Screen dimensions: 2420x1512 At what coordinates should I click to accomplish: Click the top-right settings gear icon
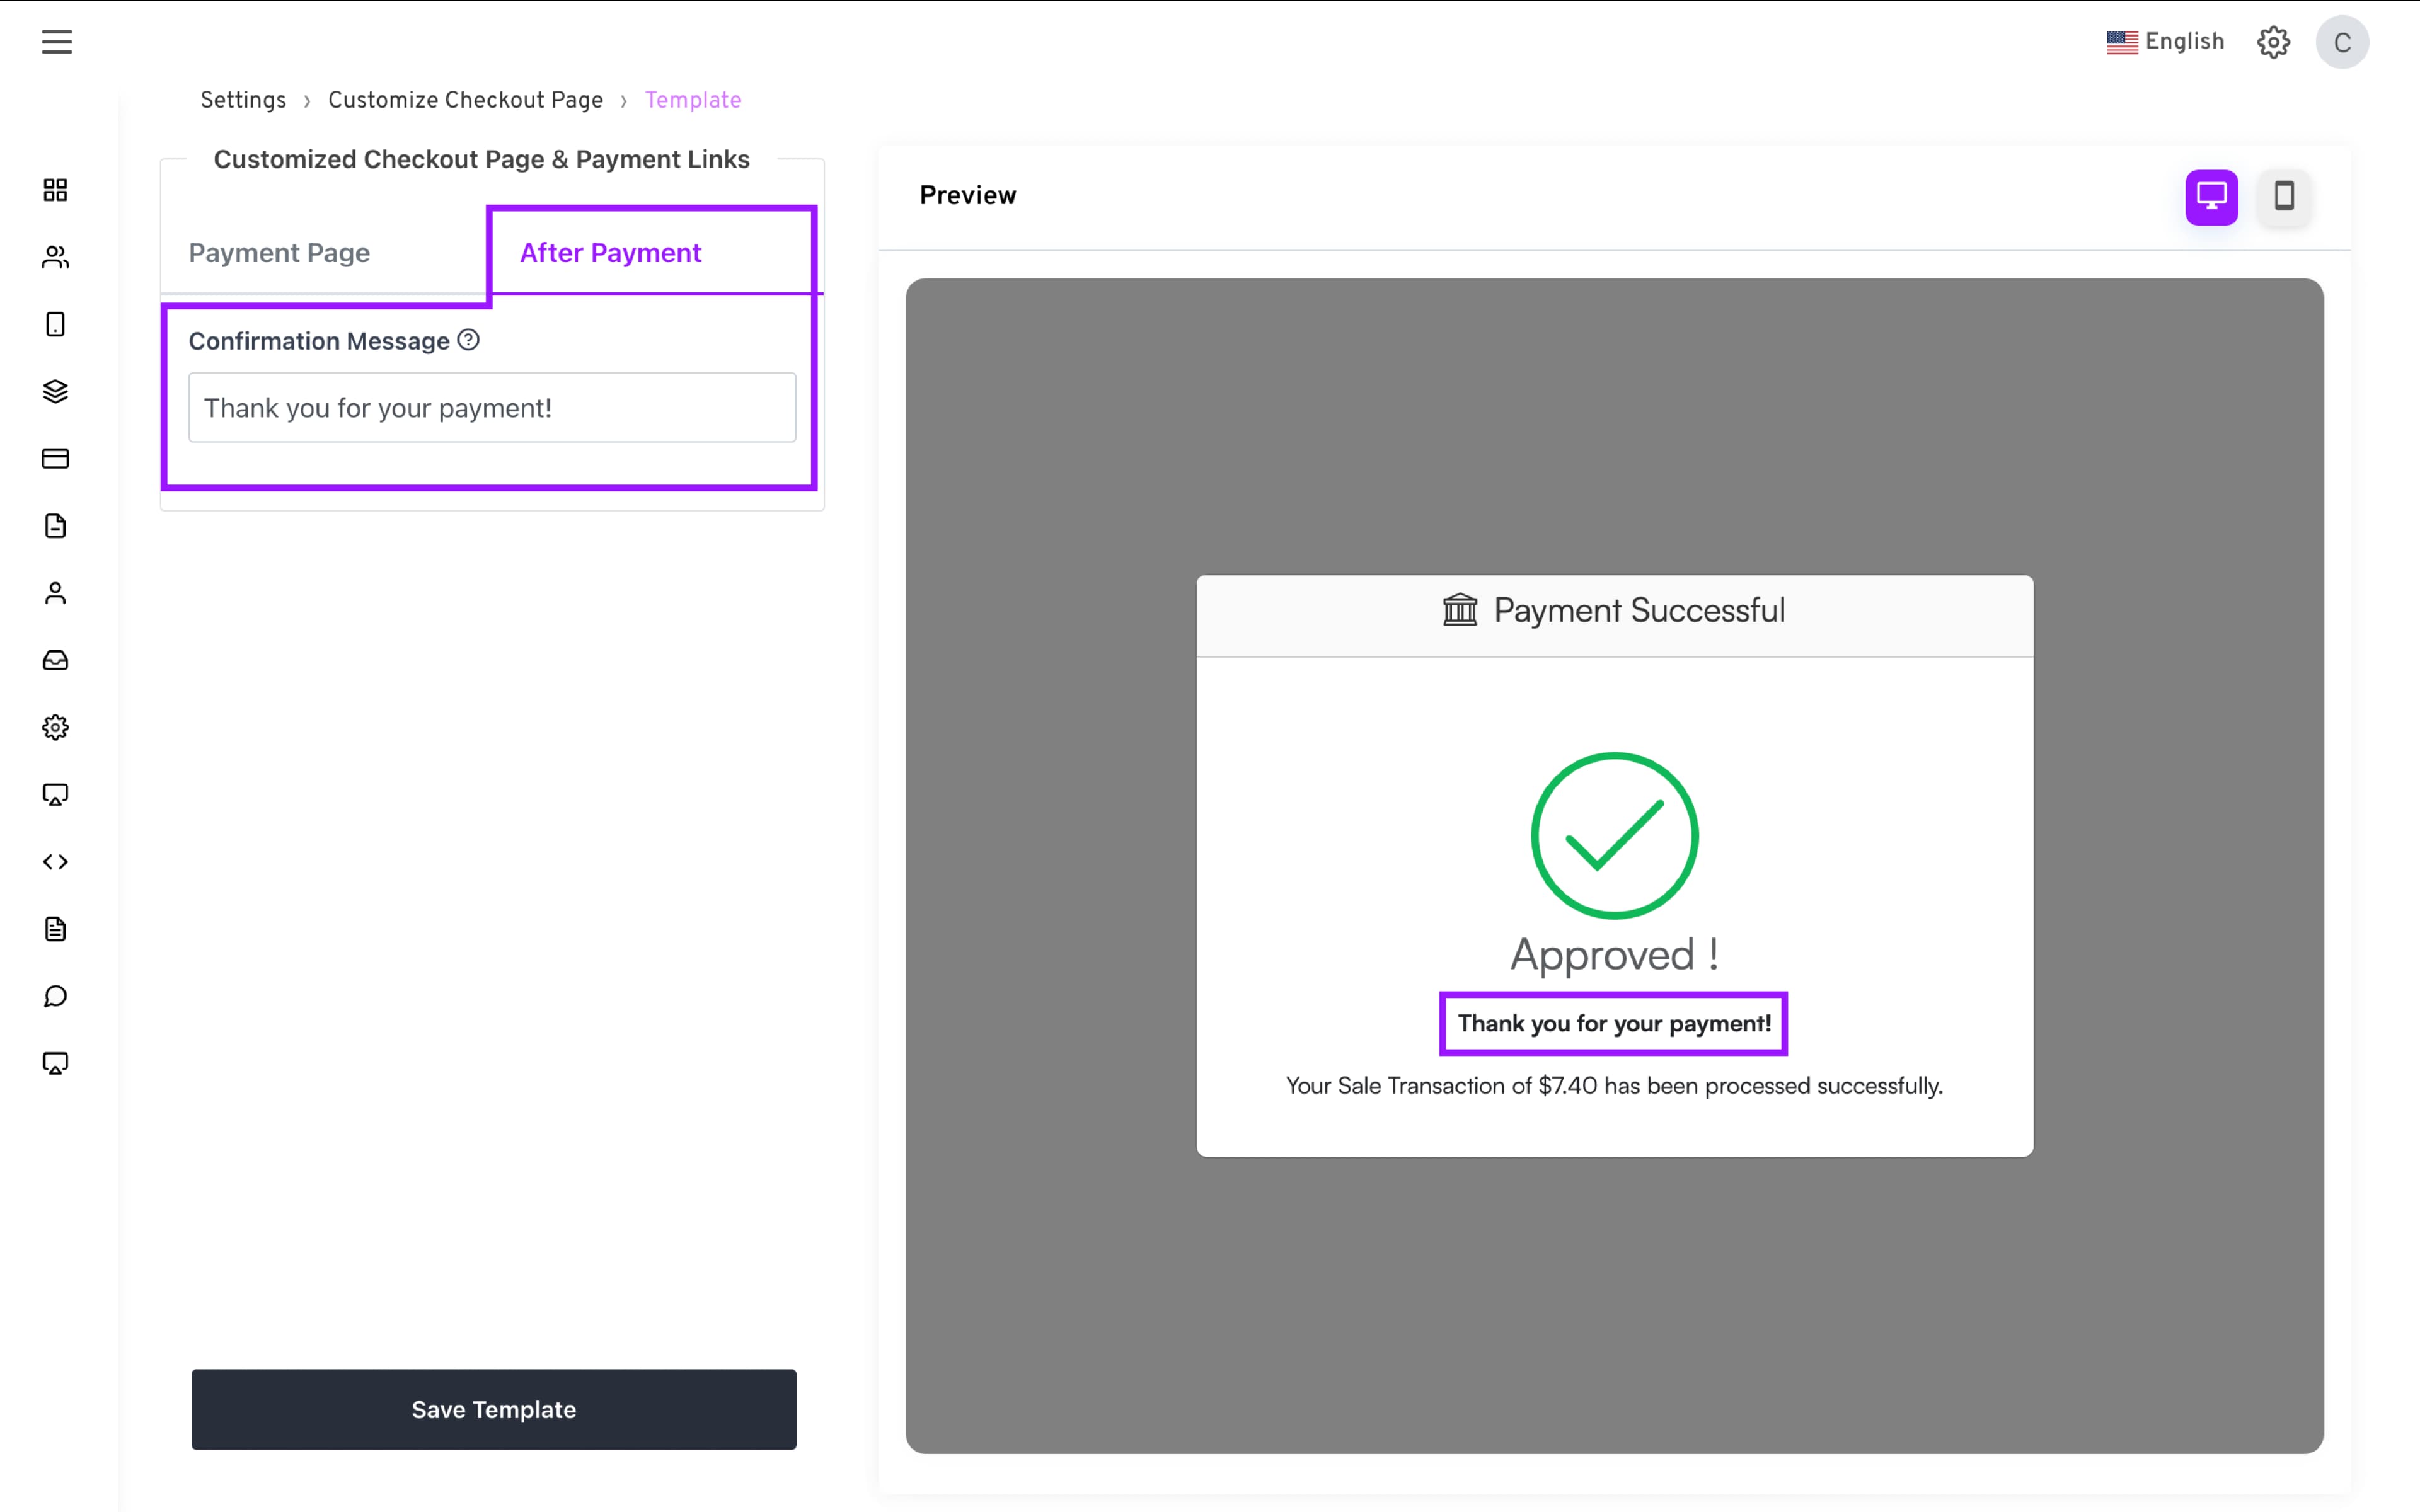[x=2273, y=43]
